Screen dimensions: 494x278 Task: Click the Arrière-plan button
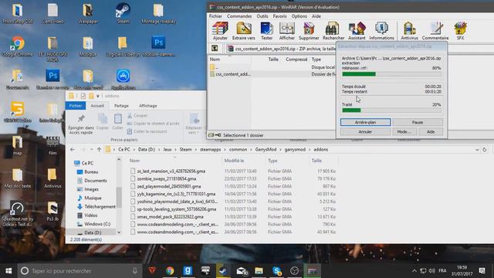(x=365, y=122)
